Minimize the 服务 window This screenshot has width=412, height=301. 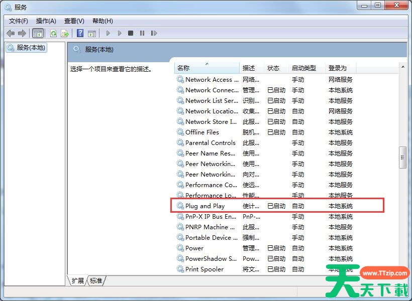[x=364, y=6]
